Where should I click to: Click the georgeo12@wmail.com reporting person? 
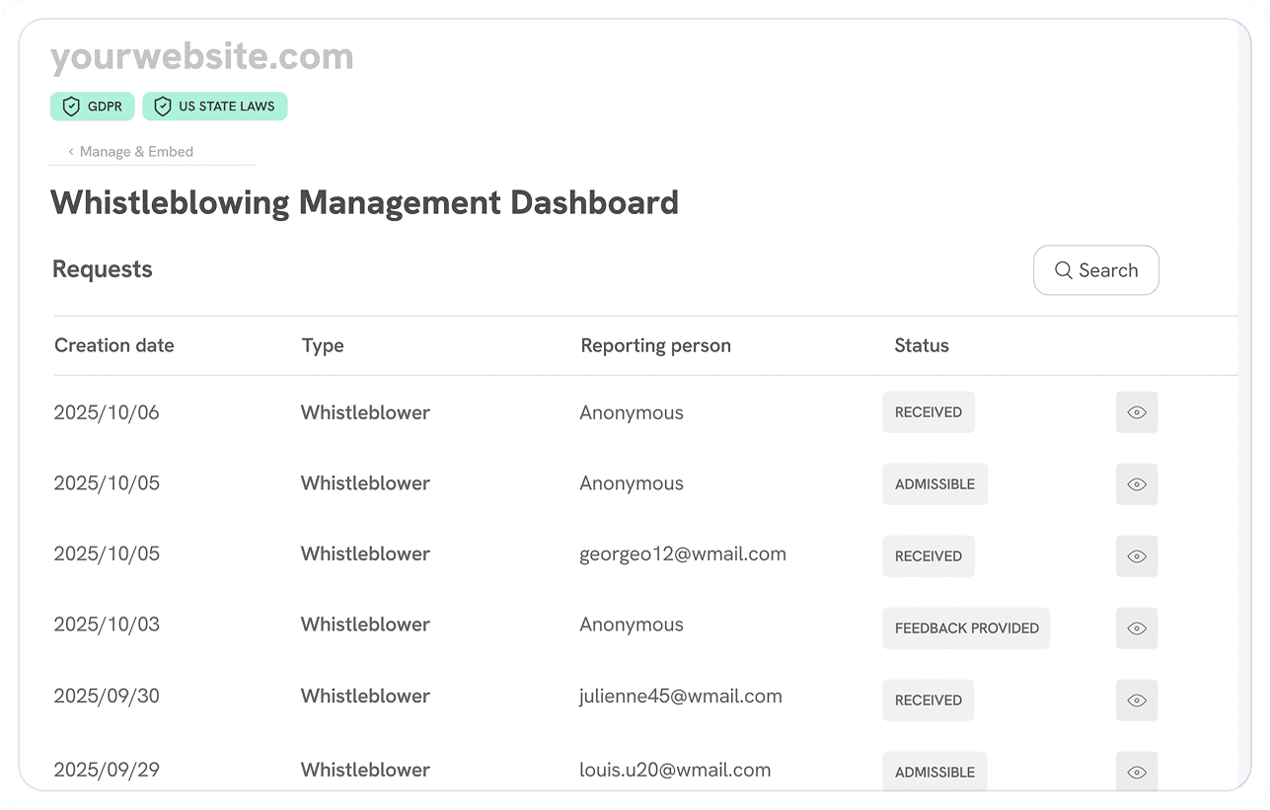pos(682,553)
